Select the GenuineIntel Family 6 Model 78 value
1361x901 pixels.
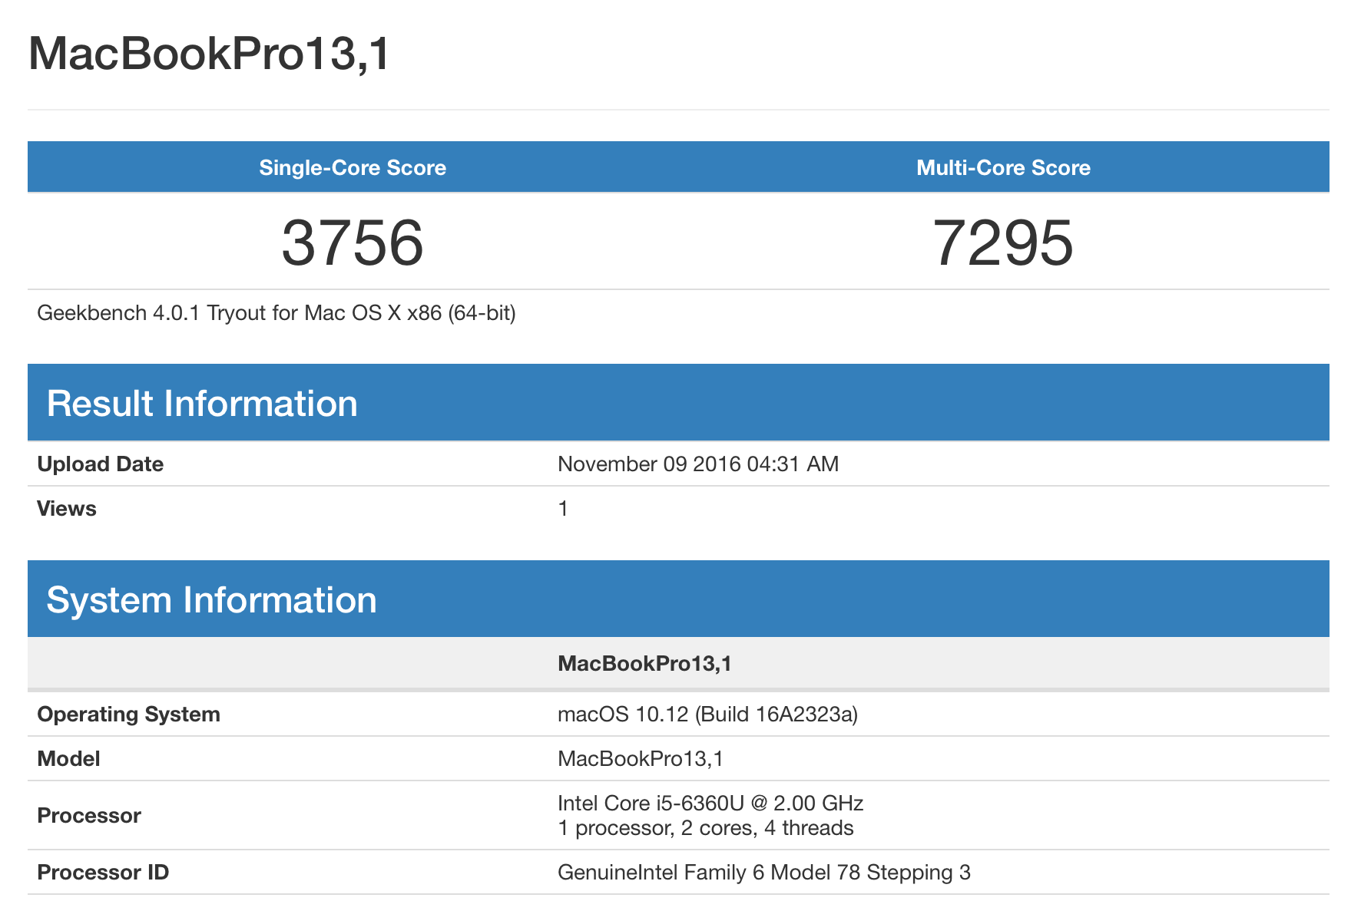coord(764,872)
